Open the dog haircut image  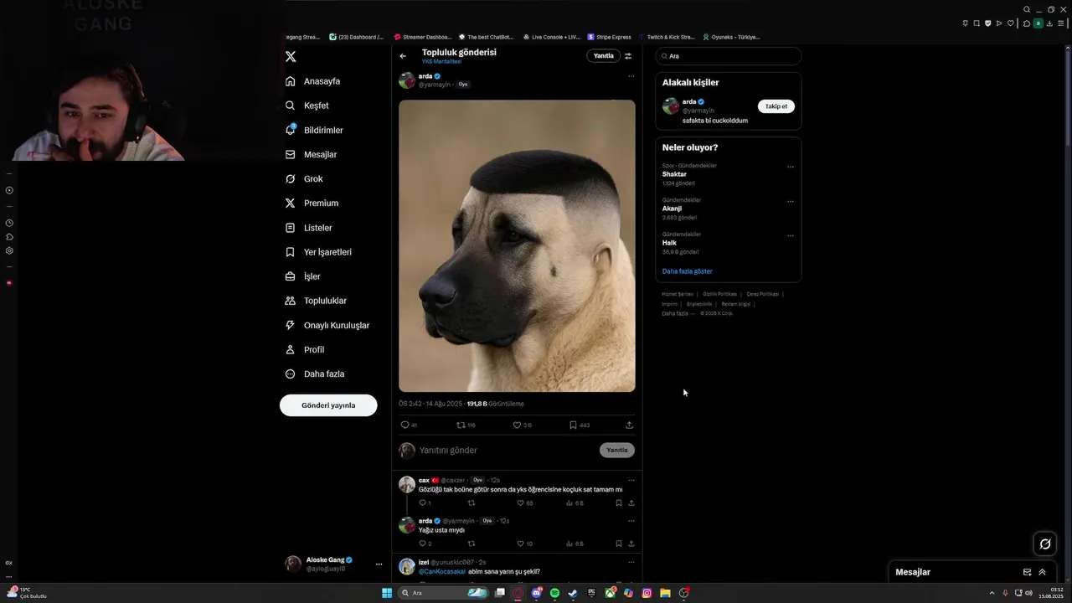[x=517, y=245]
